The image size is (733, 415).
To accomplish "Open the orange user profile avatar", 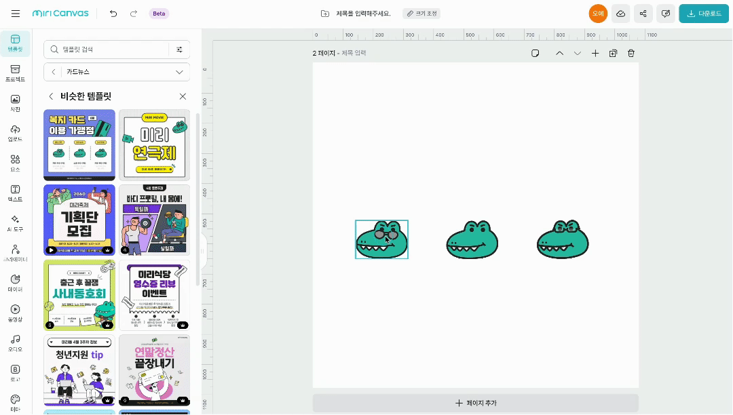I will click(598, 14).
